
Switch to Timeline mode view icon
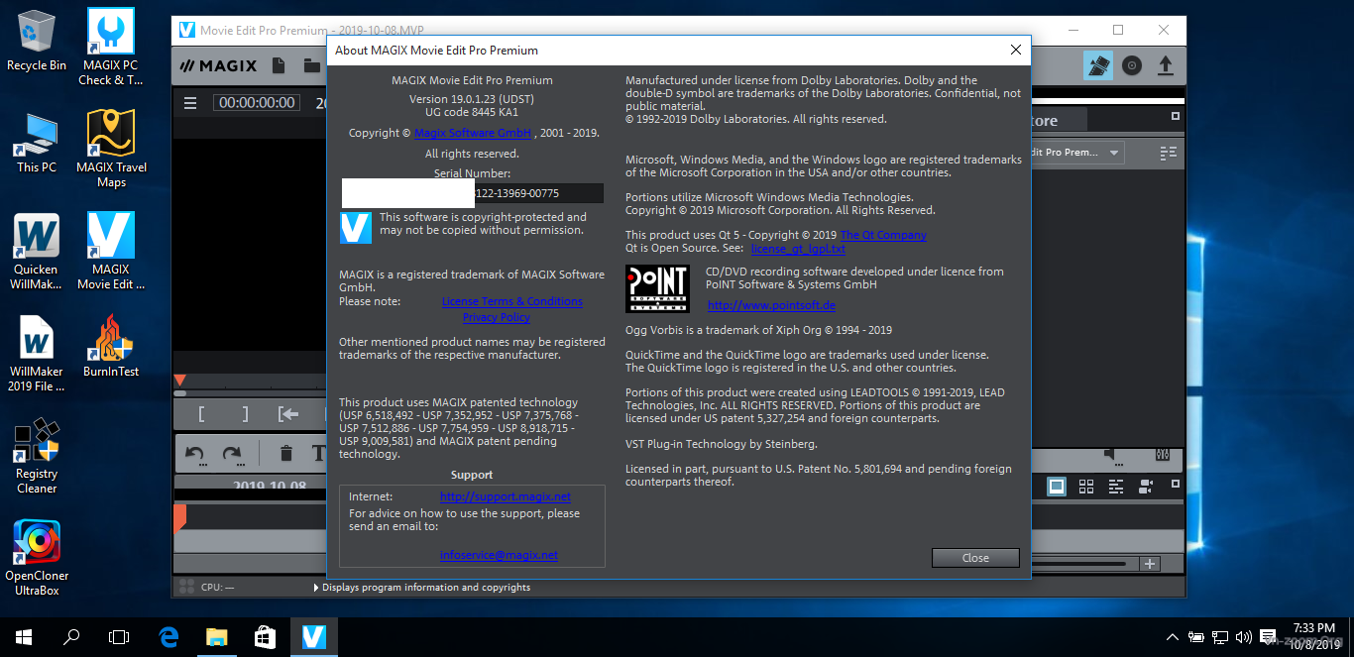pyautogui.click(x=1117, y=487)
